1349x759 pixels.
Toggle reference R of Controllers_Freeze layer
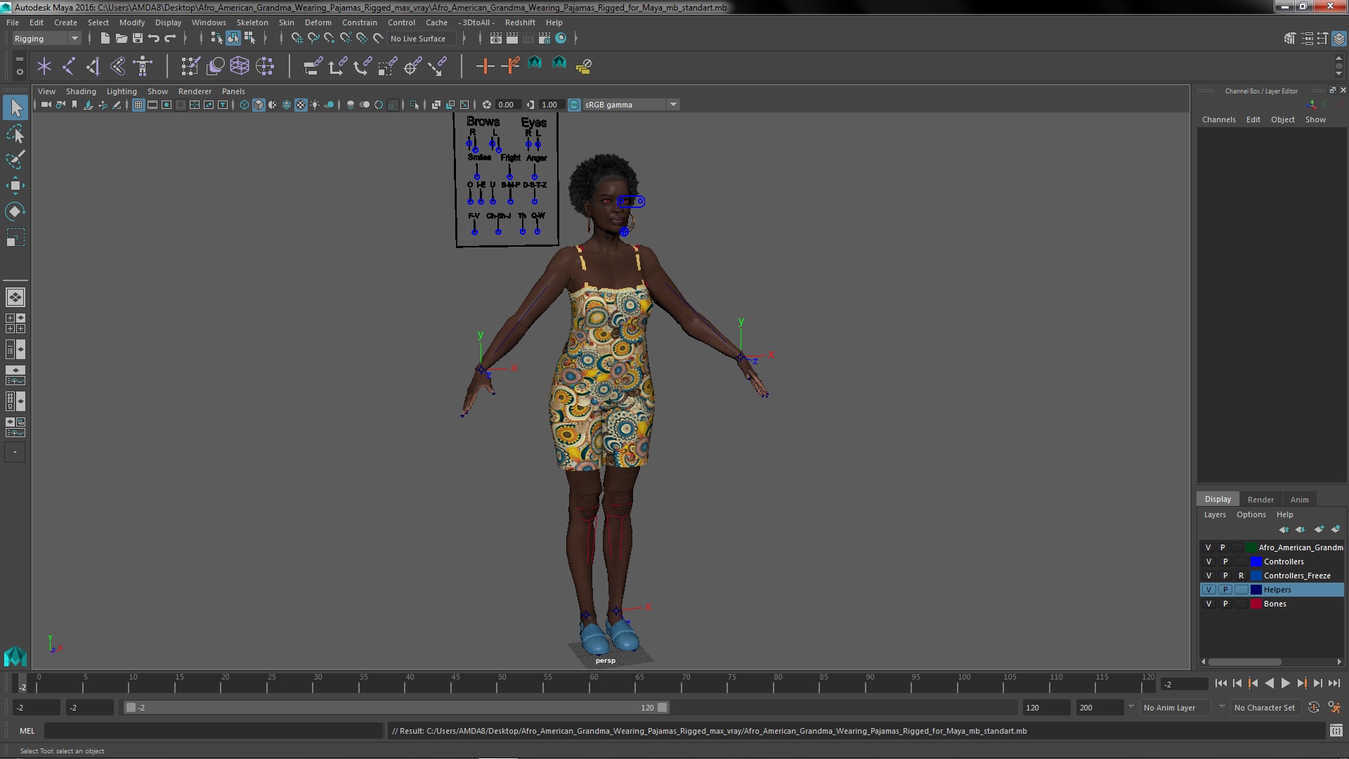(x=1242, y=576)
